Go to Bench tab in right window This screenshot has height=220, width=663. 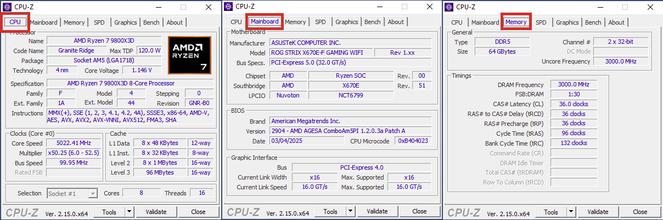pyautogui.click(x=593, y=22)
